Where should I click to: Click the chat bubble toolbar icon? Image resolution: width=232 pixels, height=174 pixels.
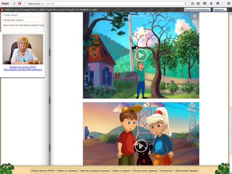click(218, 4)
